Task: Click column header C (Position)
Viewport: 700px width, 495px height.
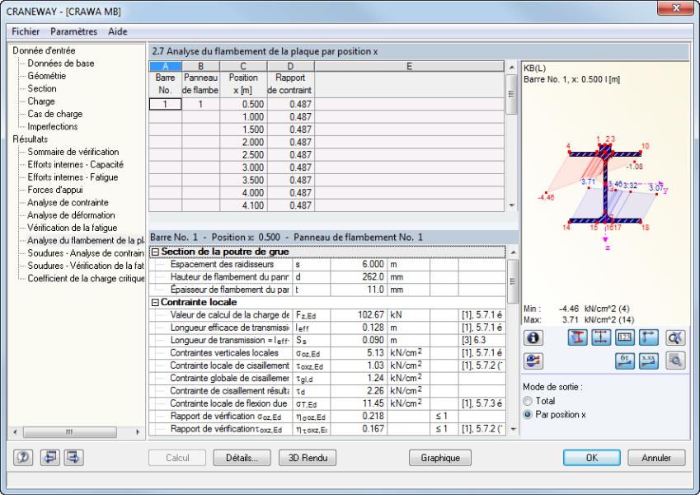Action: [243, 67]
